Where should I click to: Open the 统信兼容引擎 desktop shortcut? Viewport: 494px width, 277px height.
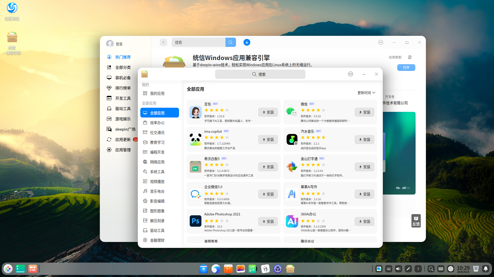coord(12,43)
